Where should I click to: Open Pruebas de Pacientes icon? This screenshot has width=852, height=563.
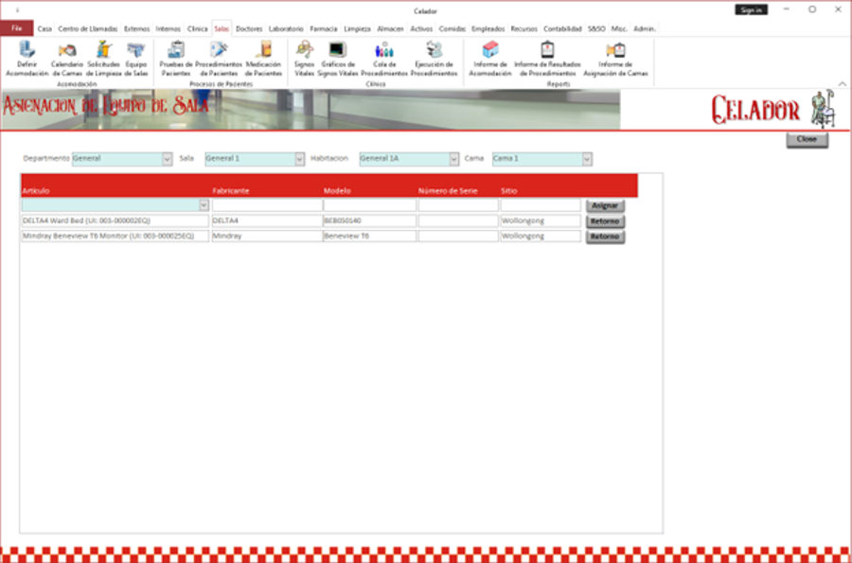[x=176, y=51]
